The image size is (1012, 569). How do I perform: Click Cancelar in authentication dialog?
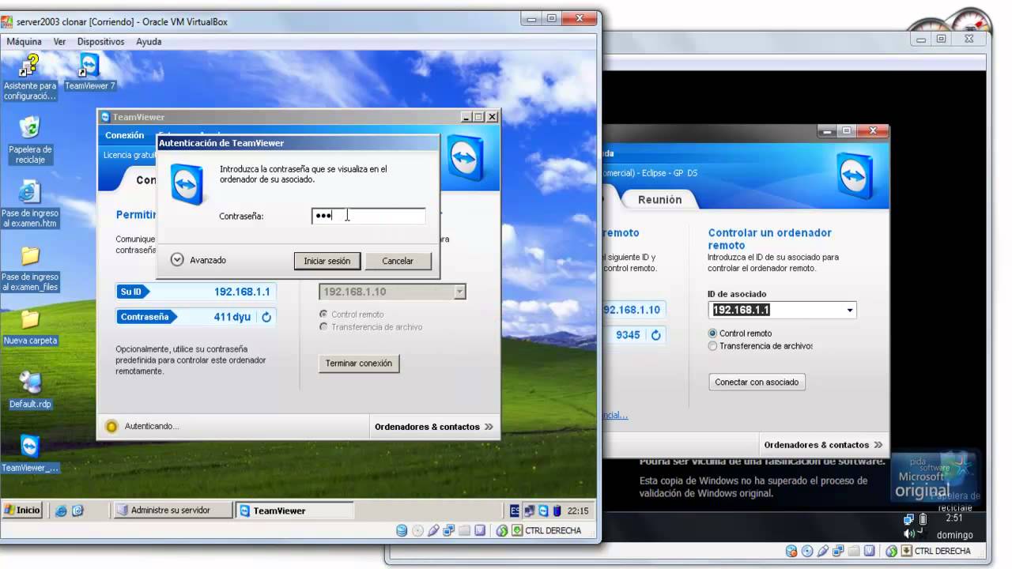coord(398,261)
